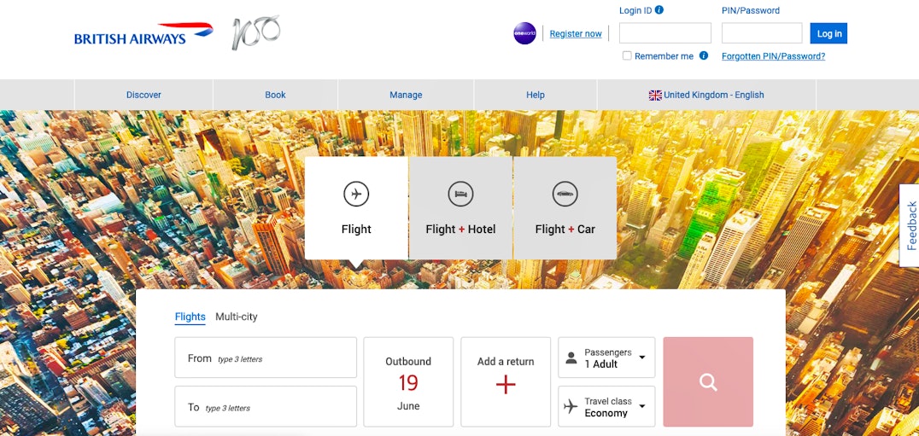Viewport: 919px width, 436px height.
Task: Click the Remember me info icon
Action: pos(703,56)
